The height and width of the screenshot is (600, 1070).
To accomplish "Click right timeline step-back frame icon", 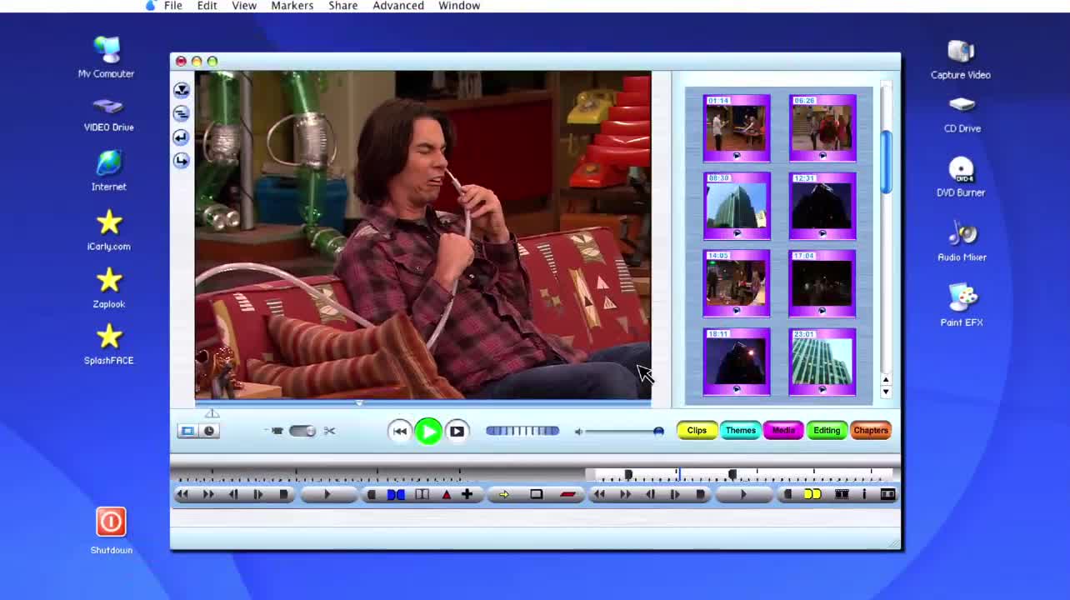I will pos(650,494).
